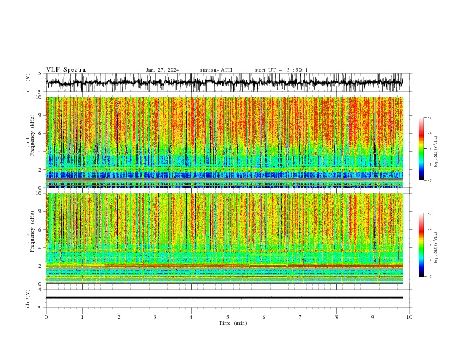461x356 pixels.
Task: Click the ch.2 'log(PSD)(V²/Hz)' color bar label
Action: (436, 248)
